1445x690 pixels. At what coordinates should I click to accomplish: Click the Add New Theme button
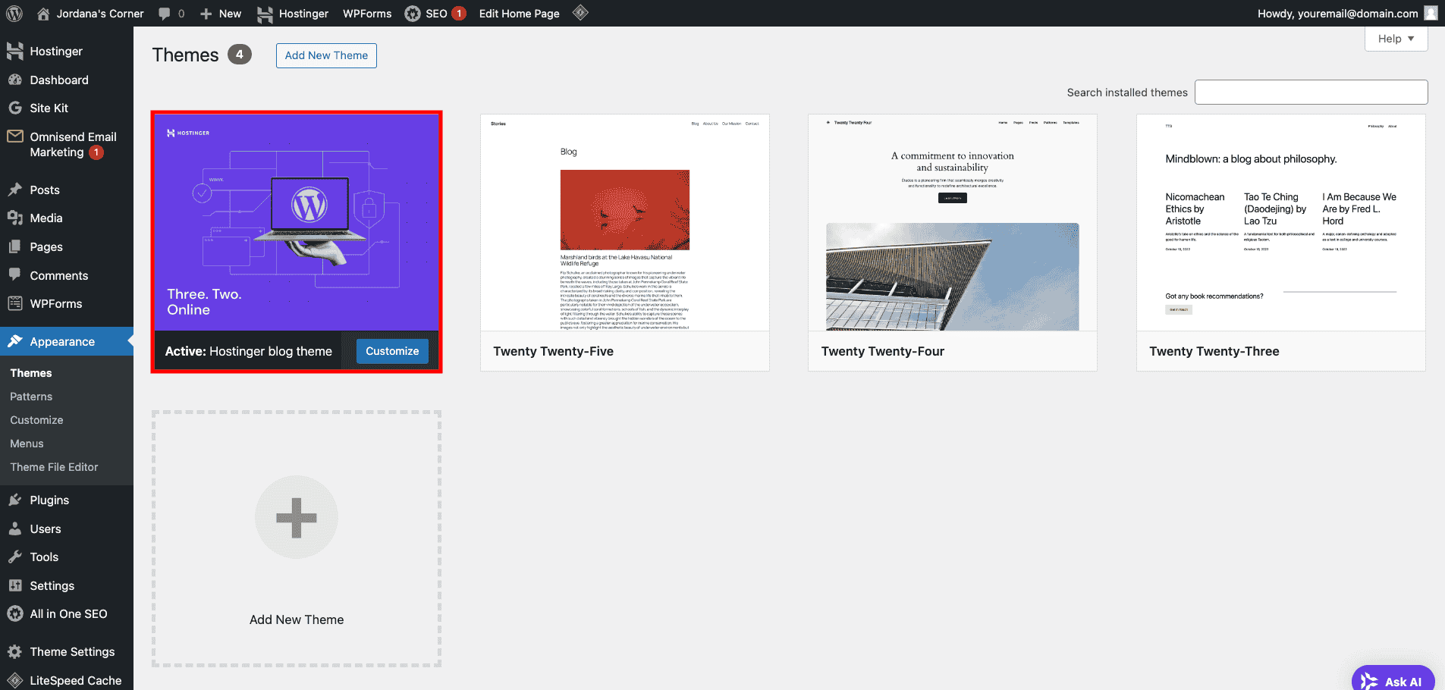pos(326,55)
